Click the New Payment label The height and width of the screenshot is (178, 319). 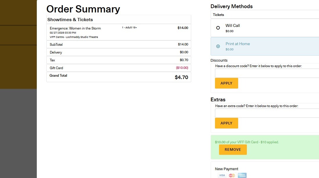227,169
